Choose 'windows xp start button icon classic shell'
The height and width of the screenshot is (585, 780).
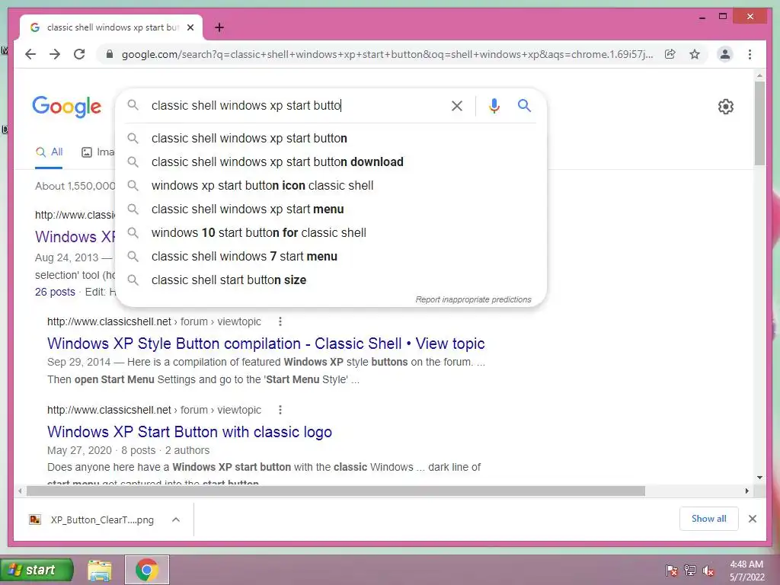pyautogui.click(x=331, y=186)
